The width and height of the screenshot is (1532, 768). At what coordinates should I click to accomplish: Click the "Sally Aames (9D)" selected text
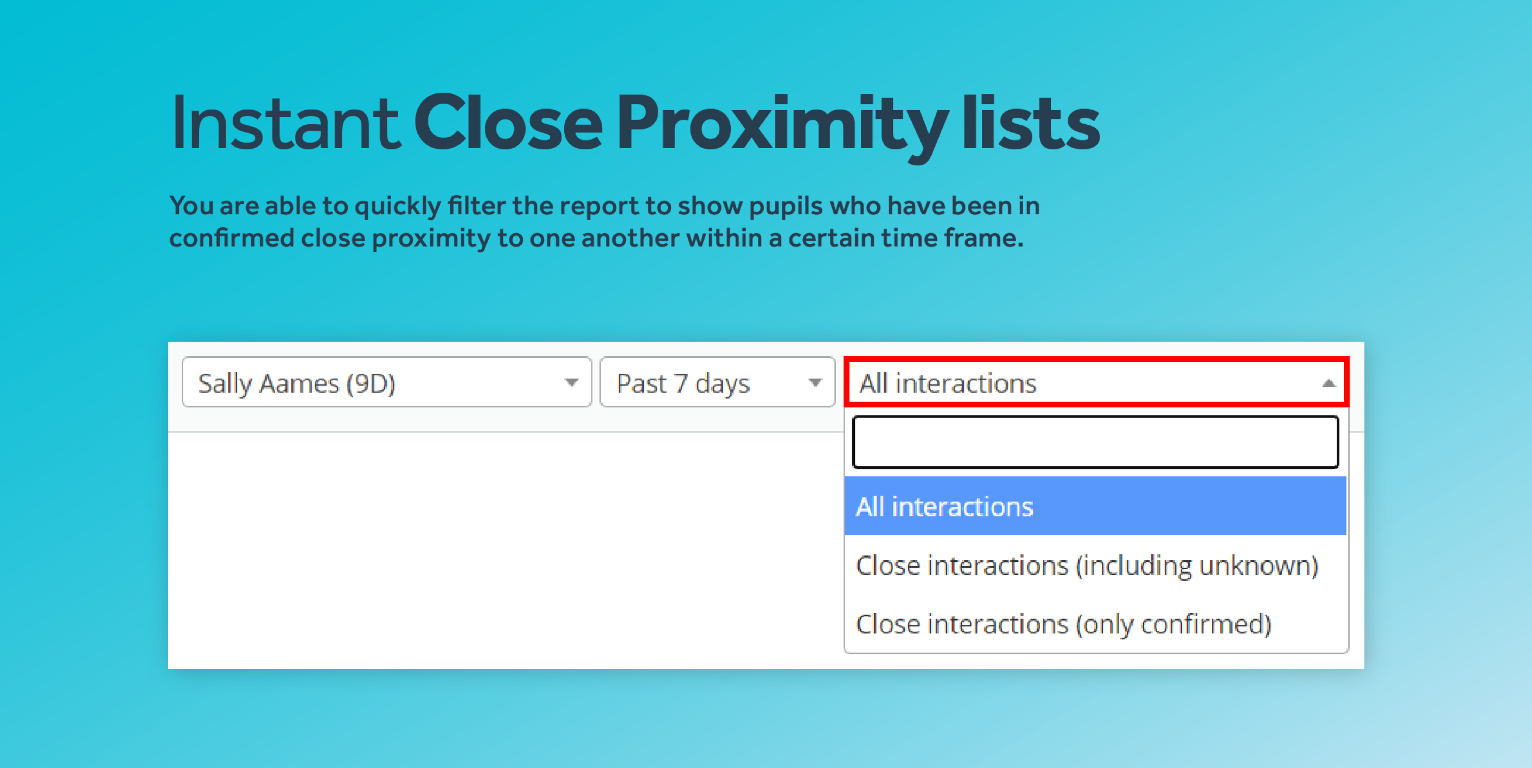coord(297,383)
